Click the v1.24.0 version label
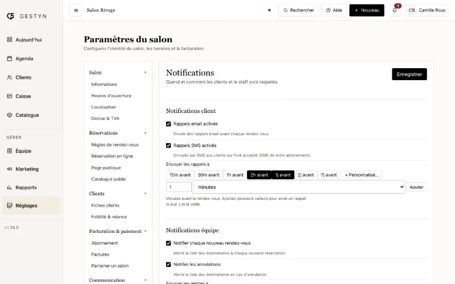The height and width of the screenshot is (284, 455). point(11,228)
